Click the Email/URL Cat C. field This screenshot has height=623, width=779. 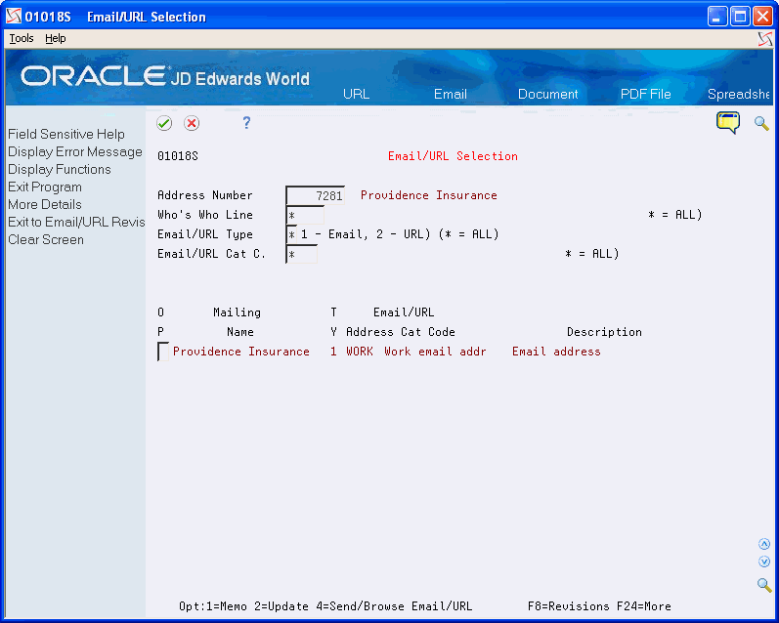click(x=302, y=254)
